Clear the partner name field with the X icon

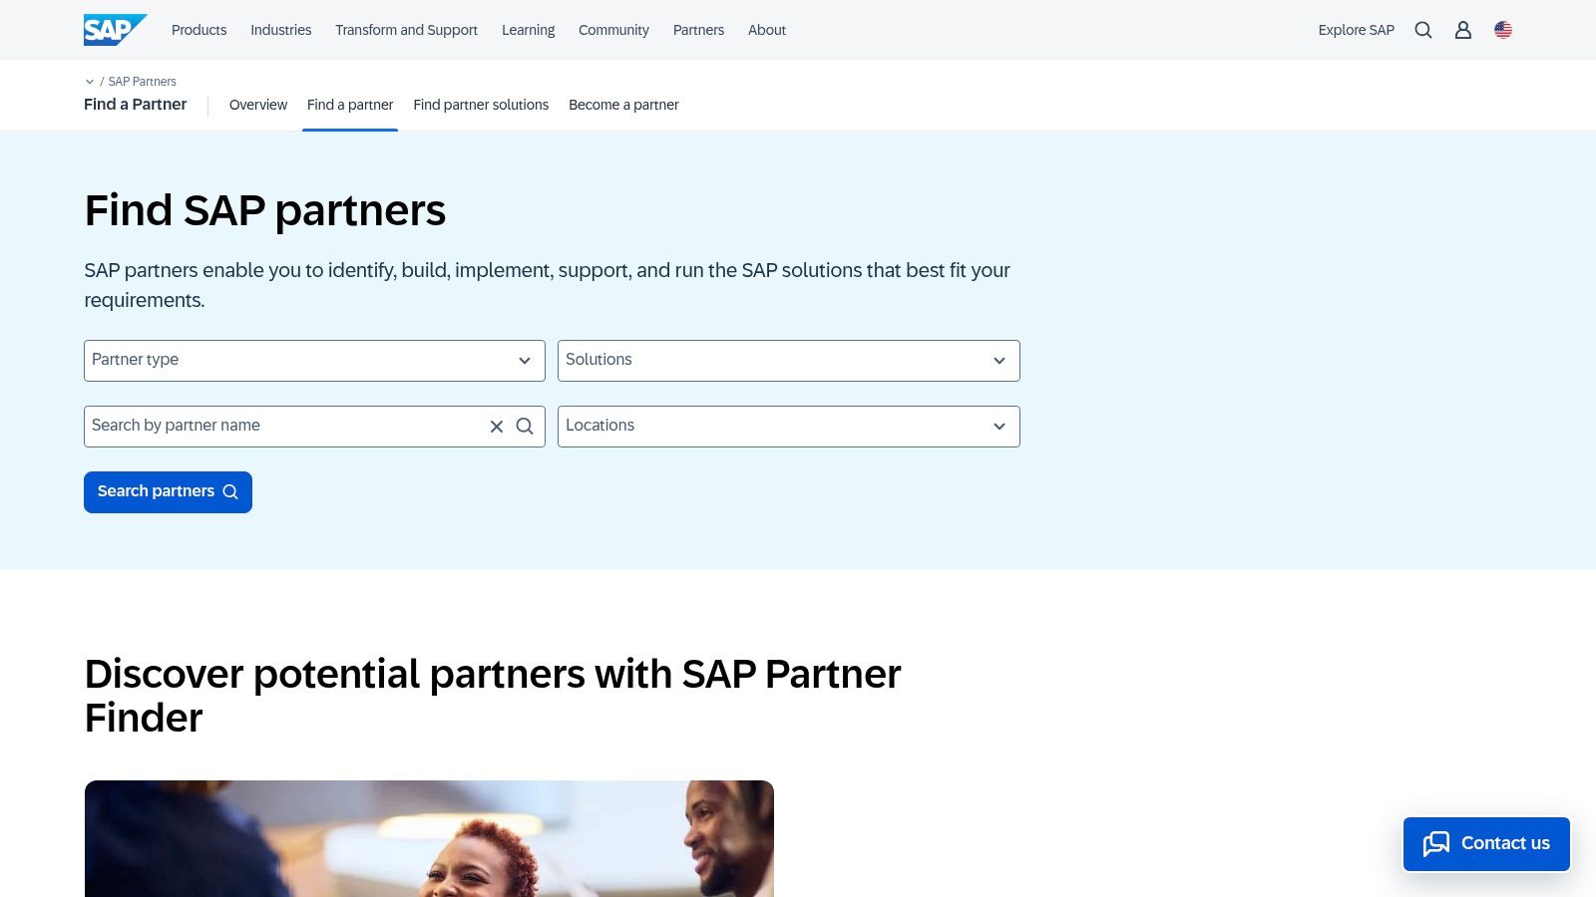click(x=496, y=426)
